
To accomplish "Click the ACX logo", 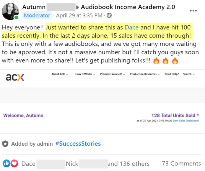I will point(15,77).
